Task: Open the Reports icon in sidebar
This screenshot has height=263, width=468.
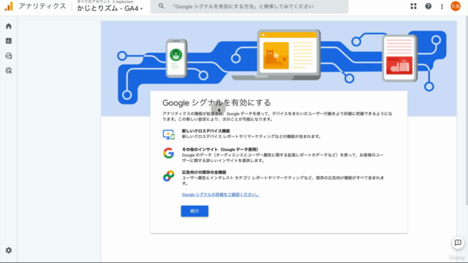Action: [x=9, y=41]
